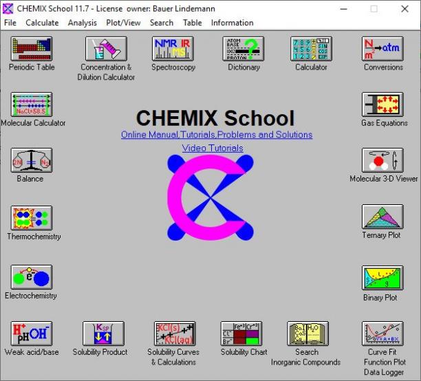Launch the Molecular 3-D Viewer icon
421x381 pixels.
(382, 160)
